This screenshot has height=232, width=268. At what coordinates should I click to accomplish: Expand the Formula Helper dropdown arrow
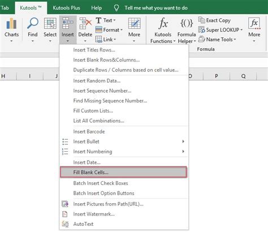coord(195,41)
